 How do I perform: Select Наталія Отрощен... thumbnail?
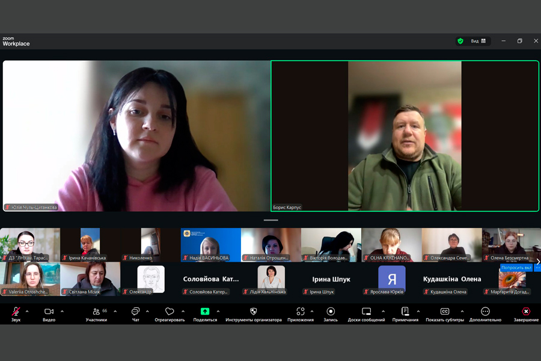point(271,245)
